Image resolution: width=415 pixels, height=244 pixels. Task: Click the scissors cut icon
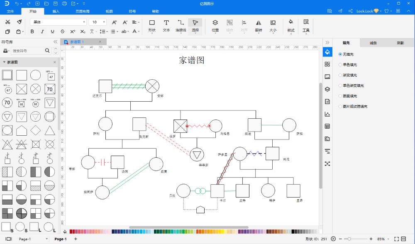tap(7, 22)
